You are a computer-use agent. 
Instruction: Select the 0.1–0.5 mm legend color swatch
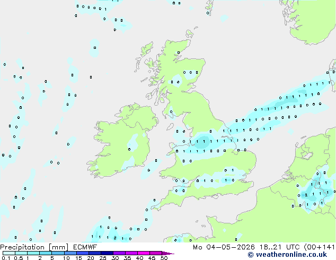[x=9, y=253]
